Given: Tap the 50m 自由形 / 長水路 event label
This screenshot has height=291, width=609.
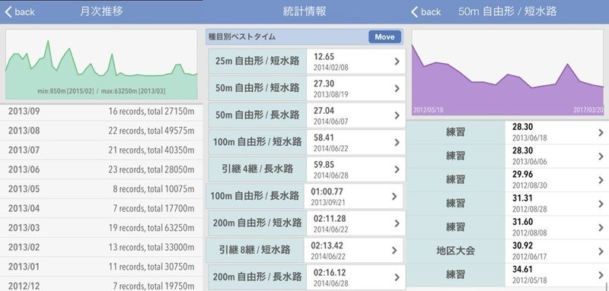Looking at the screenshot, I should (x=257, y=115).
